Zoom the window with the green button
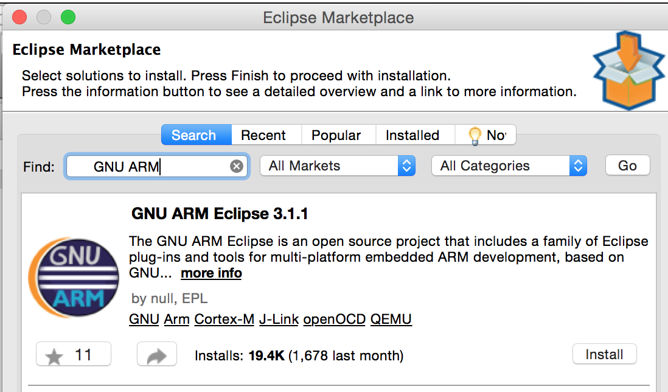668x392 pixels. pos(68,18)
